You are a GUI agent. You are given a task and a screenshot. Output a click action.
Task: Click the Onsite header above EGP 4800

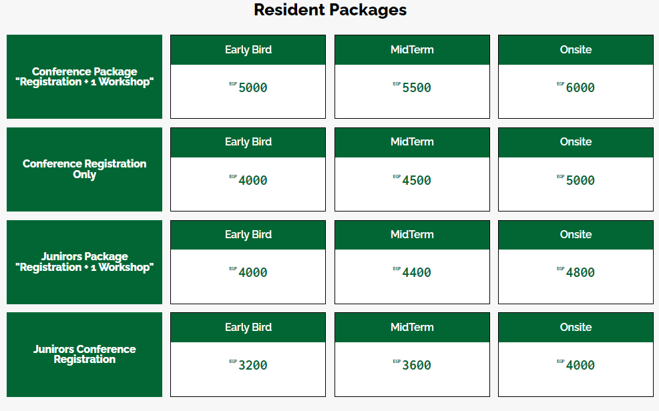[x=576, y=235]
